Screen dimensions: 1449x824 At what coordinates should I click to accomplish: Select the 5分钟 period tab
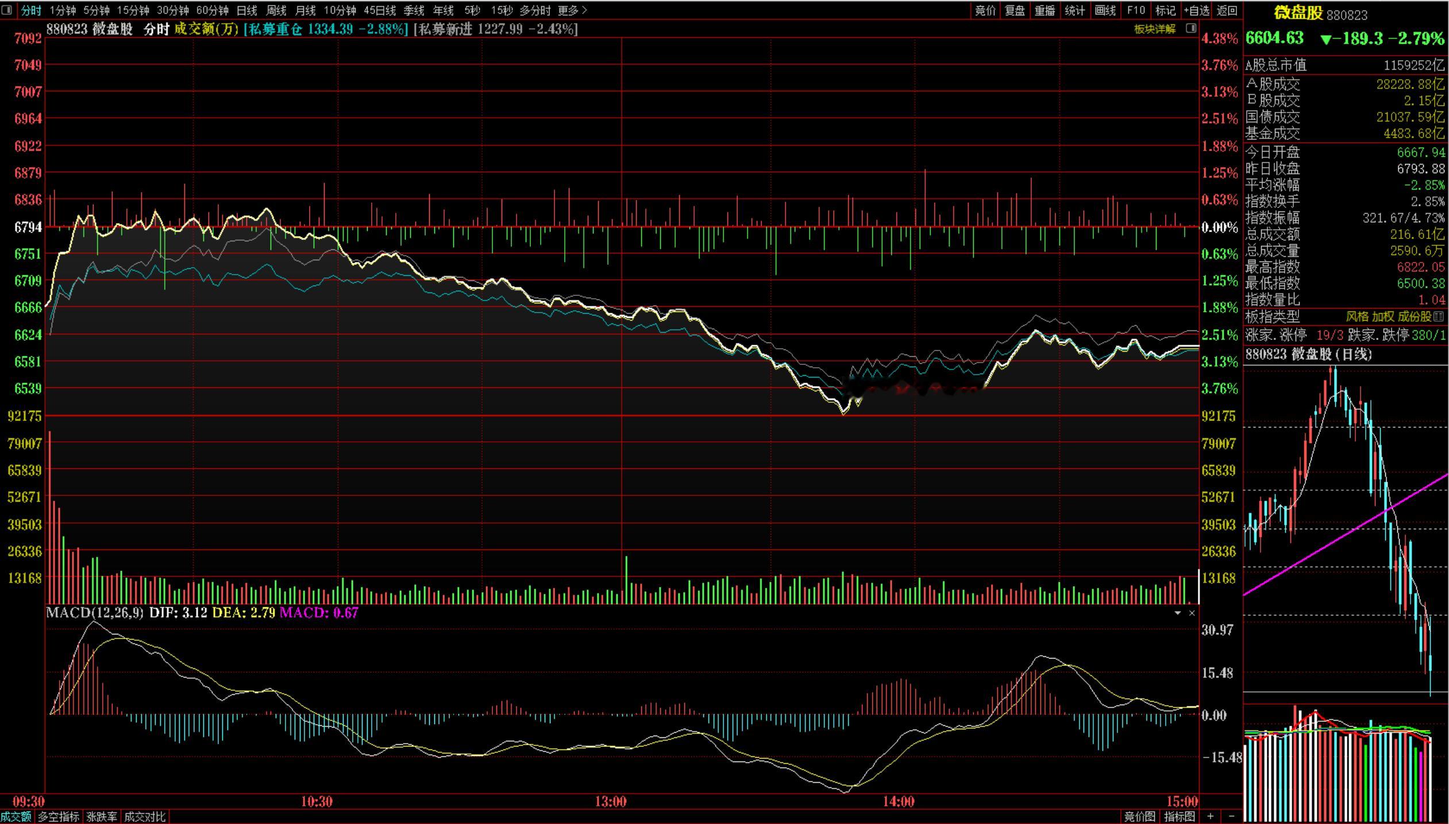(x=96, y=10)
